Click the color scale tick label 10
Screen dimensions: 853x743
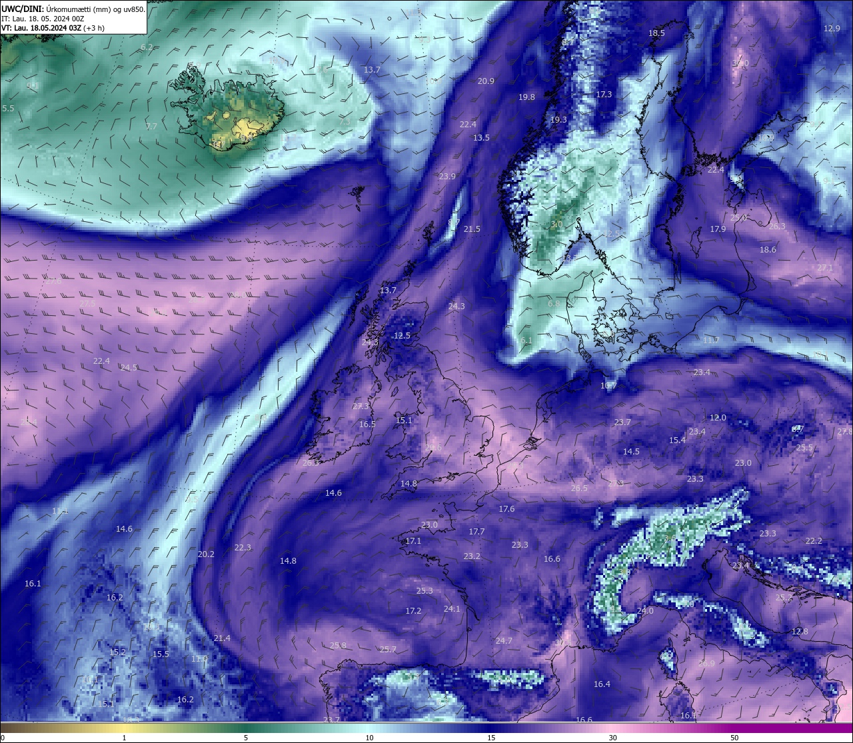[369, 738]
